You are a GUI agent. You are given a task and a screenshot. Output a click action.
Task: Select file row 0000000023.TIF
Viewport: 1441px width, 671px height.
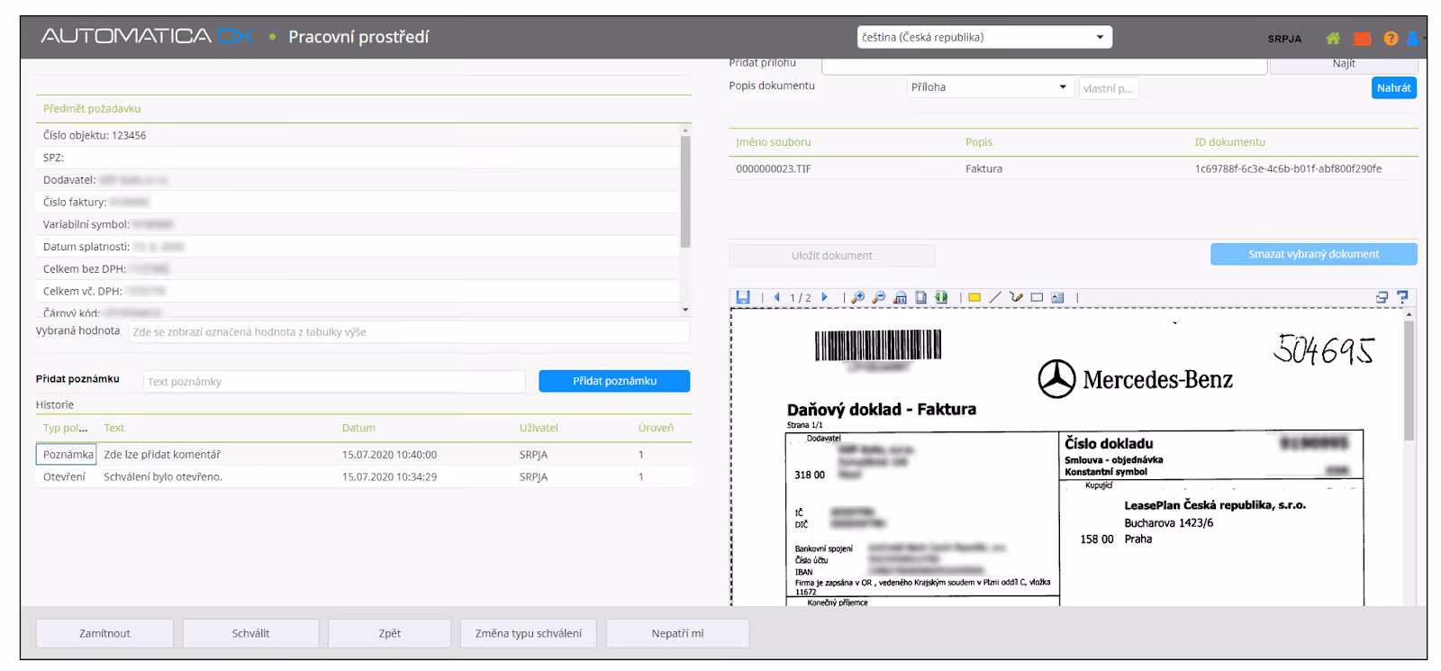click(x=1074, y=168)
